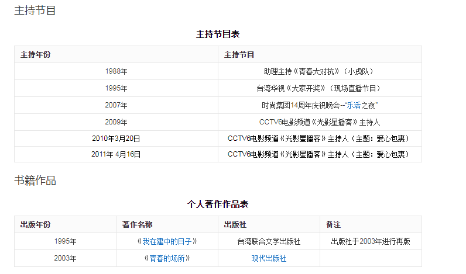Open the 乐活 link in the 2007 row

point(354,105)
